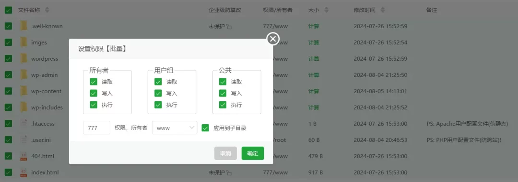Click the 取消 cancel button

click(x=225, y=153)
